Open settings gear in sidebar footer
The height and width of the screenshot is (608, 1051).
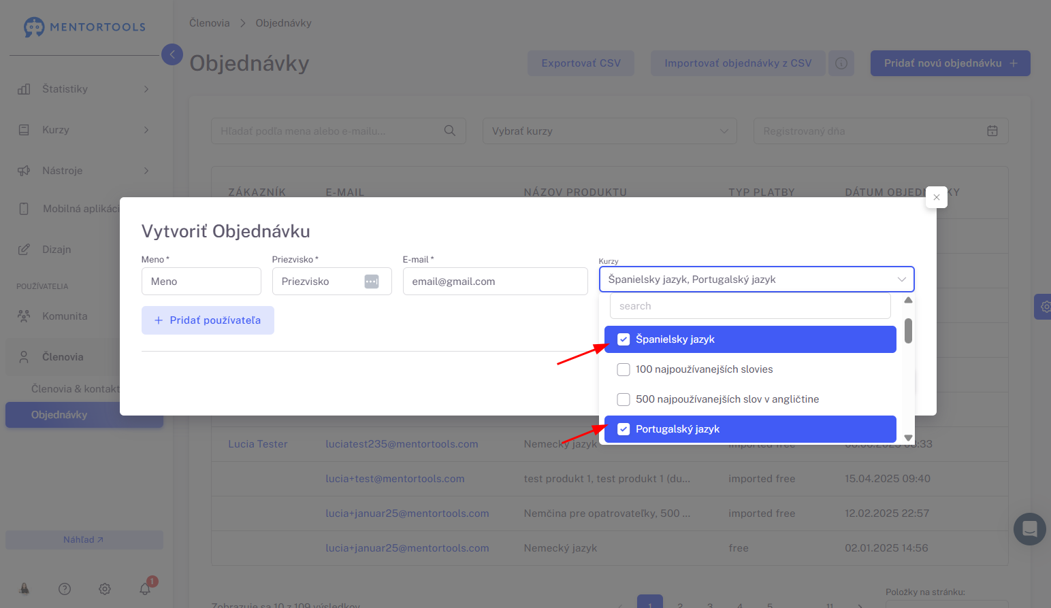(x=105, y=589)
